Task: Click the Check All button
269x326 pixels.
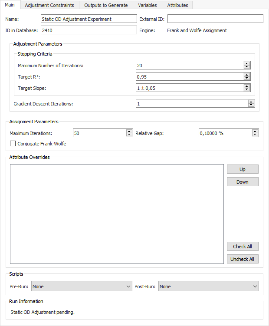Action: tap(243, 247)
